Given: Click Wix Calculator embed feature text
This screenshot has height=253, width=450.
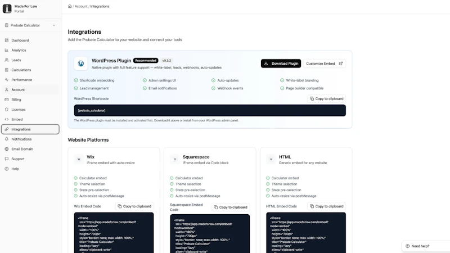Looking at the screenshot, I should (x=93, y=178).
